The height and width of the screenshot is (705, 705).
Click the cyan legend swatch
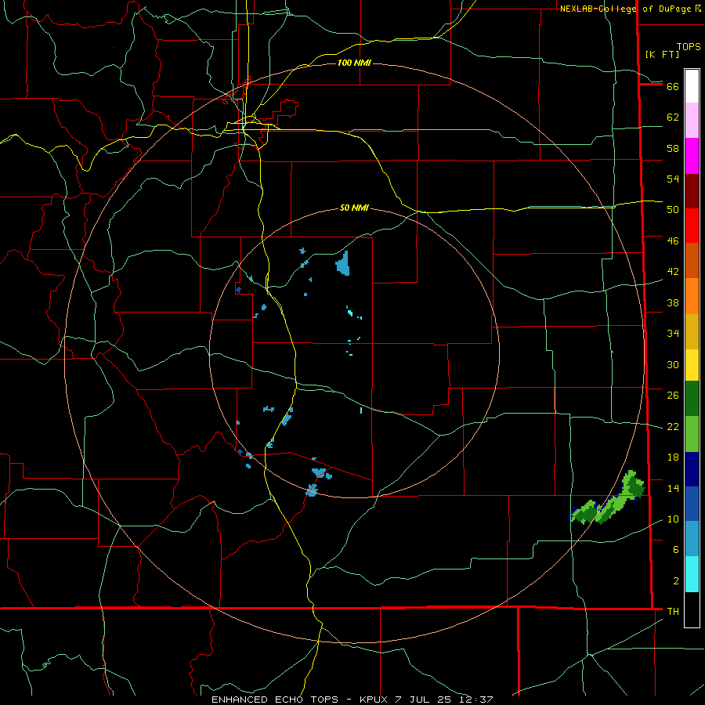pos(692,574)
